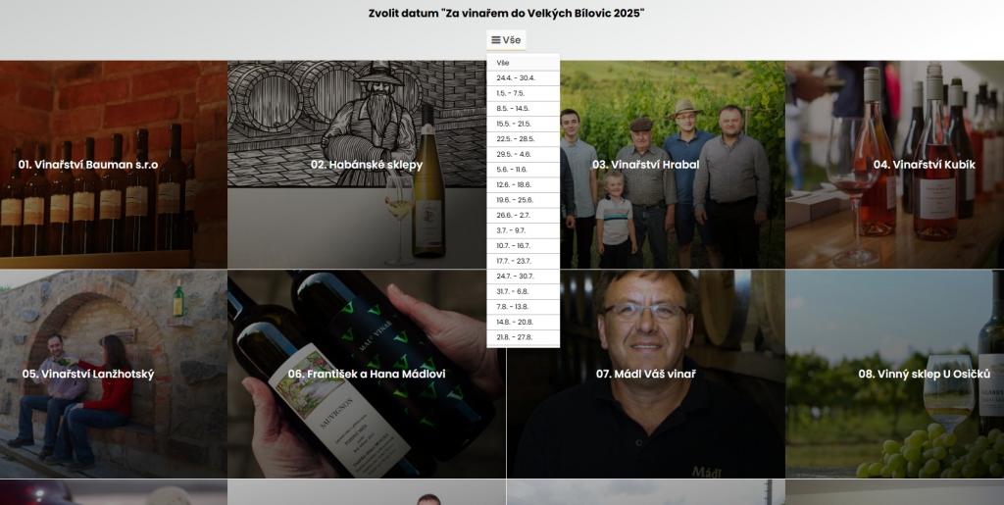1004x505 pixels.
Task: Select the 21.8. - 27.8. date range
Action: pos(524,337)
